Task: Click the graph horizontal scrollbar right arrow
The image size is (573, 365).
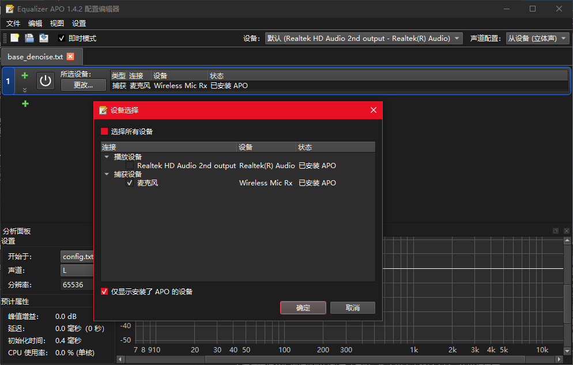Action: pyautogui.click(x=559, y=359)
